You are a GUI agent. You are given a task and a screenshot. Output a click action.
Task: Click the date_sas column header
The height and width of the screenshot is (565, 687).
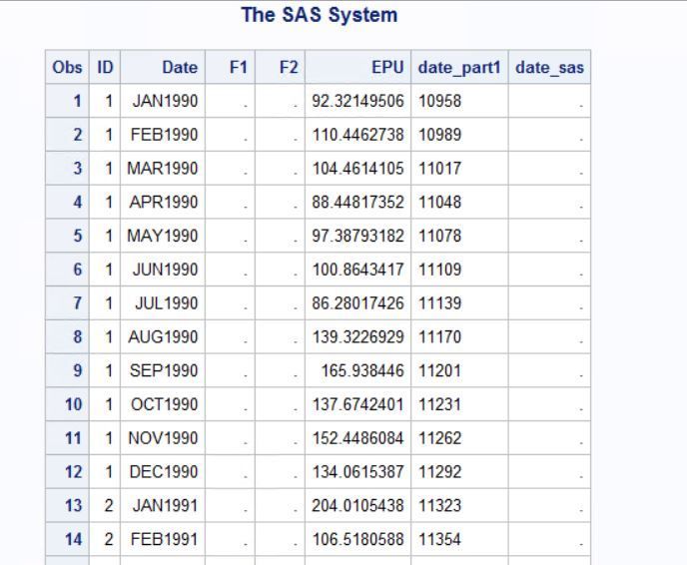[x=549, y=67]
